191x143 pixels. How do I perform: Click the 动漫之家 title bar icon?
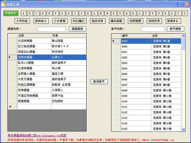pyautogui.click(x=3, y=4)
